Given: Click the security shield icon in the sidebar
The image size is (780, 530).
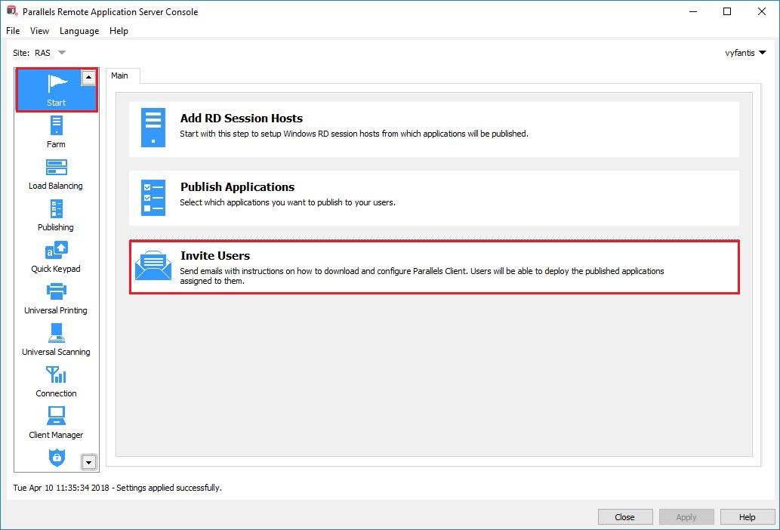Looking at the screenshot, I should click(56, 458).
